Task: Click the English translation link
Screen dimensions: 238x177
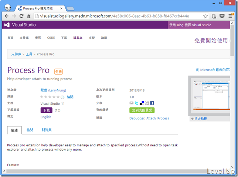Action: tap(46, 117)
